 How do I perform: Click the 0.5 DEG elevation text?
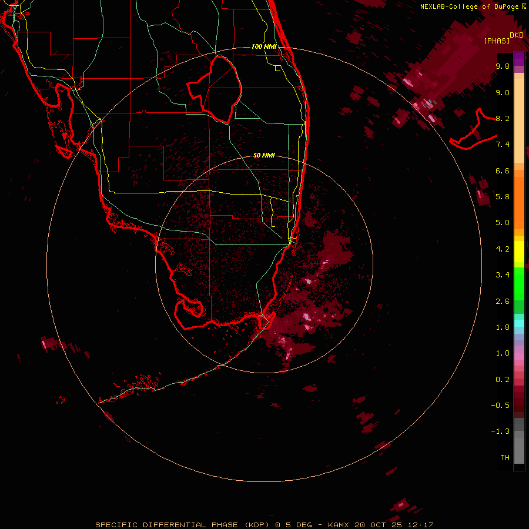(293, 525)
